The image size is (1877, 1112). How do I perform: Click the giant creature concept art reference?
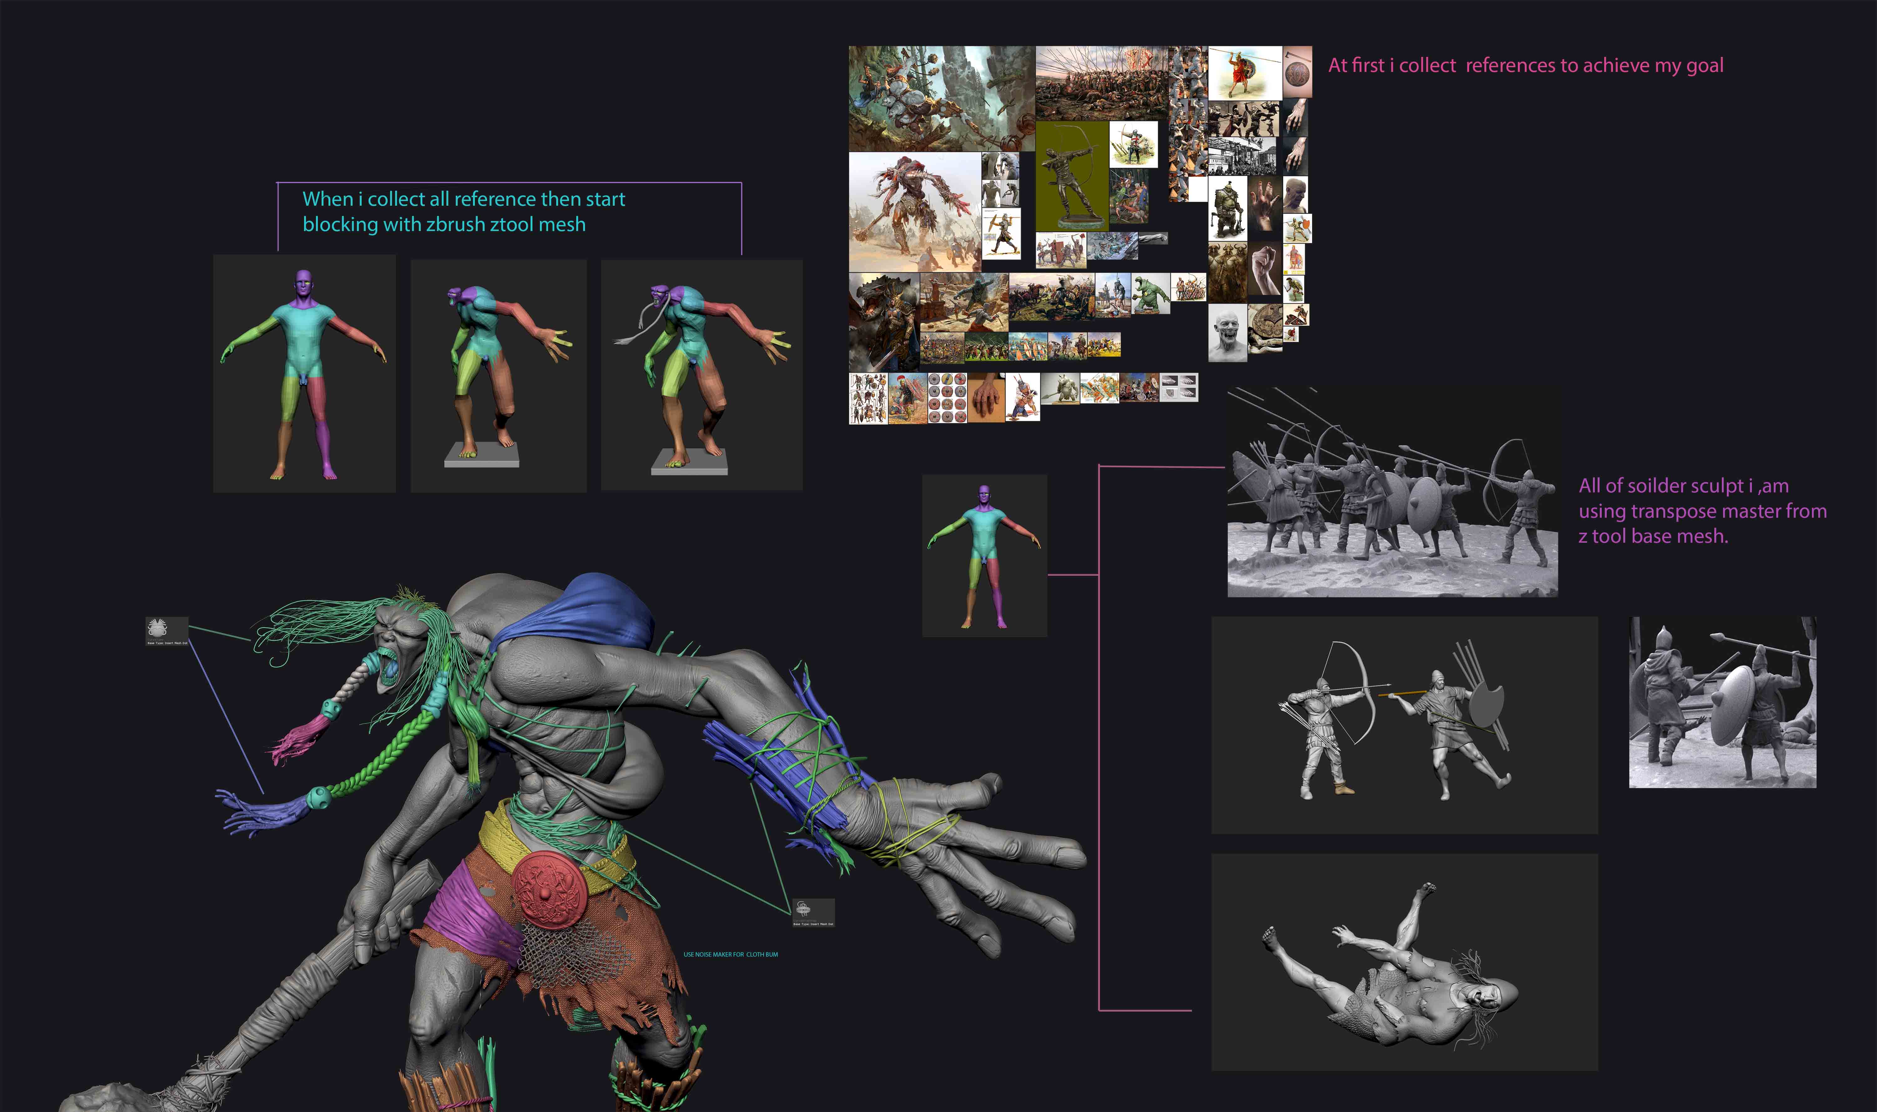click(x=914, y=212)
